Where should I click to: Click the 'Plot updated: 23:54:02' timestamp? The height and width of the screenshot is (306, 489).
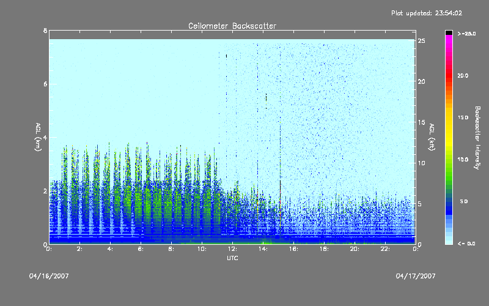click(x=427, y=13)
